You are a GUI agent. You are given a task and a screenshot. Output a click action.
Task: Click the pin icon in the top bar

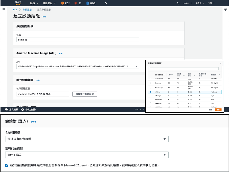coord(106,3)
